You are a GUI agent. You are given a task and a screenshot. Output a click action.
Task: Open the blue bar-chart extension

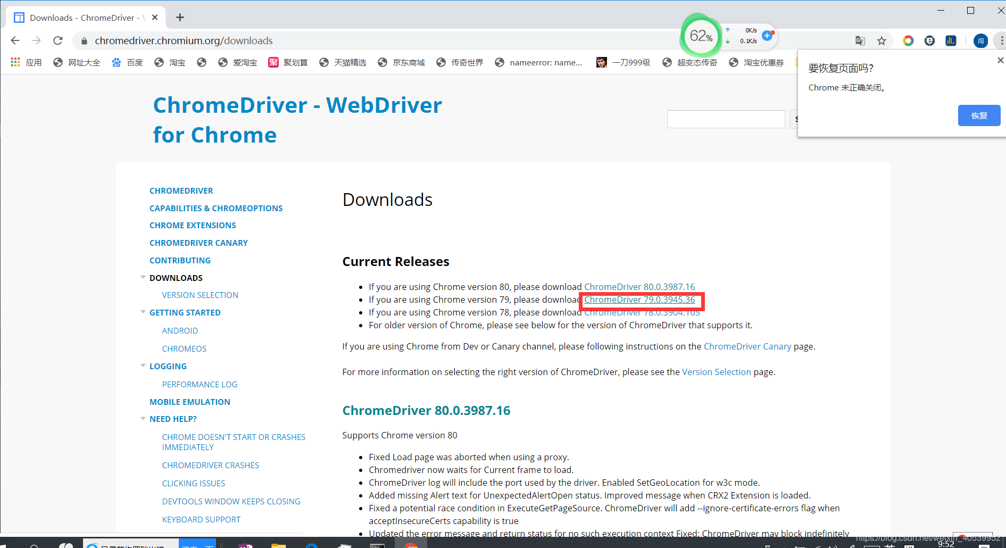(951, 40)
